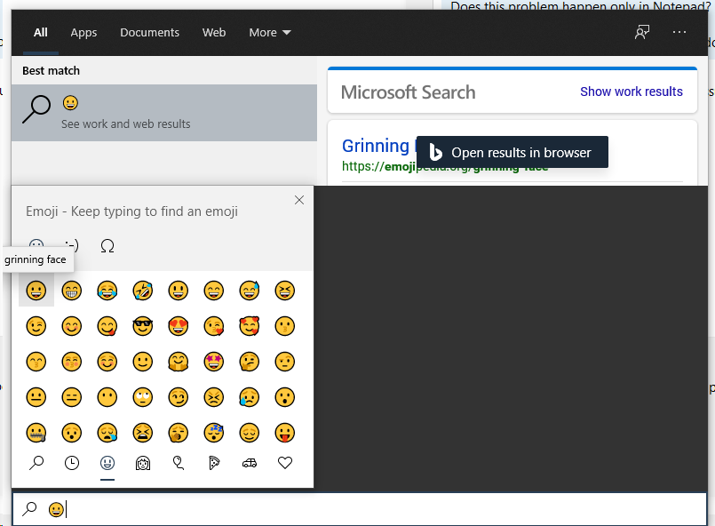Pick the beaming face with teeth emoji
This screenshot has height=526, width=715.
(x=72, y=291)
